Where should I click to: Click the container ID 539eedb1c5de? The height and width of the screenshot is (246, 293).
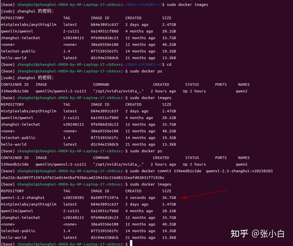(x=15, y=91)
